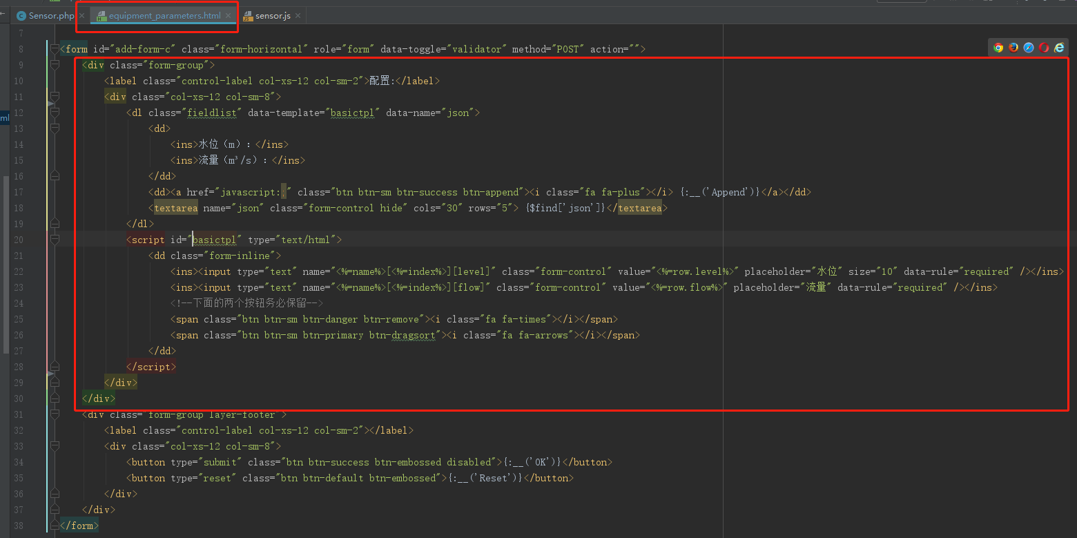Screen dimensions: 1077x538
Task: Click the method value "POST"
Action: (567, 49)
